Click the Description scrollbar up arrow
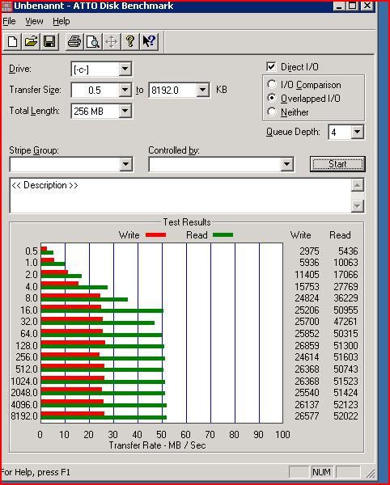 (357, 186)
